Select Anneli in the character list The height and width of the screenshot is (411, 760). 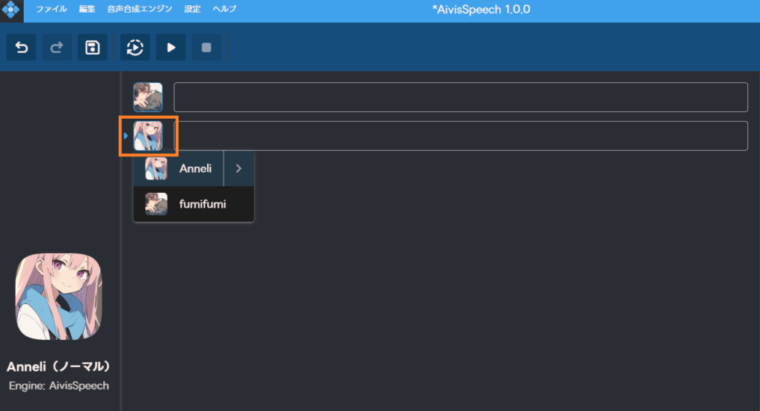point(178,168)
